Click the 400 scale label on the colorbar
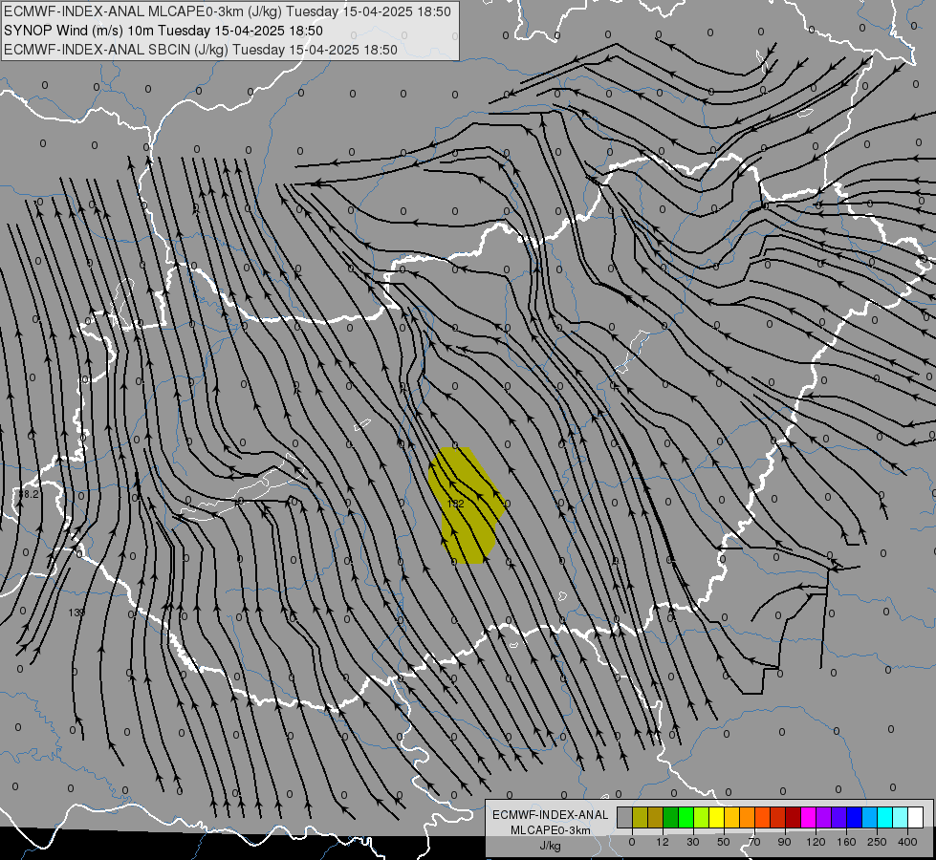The height and width of the screenshot is (860, 936). coord(907,842)
